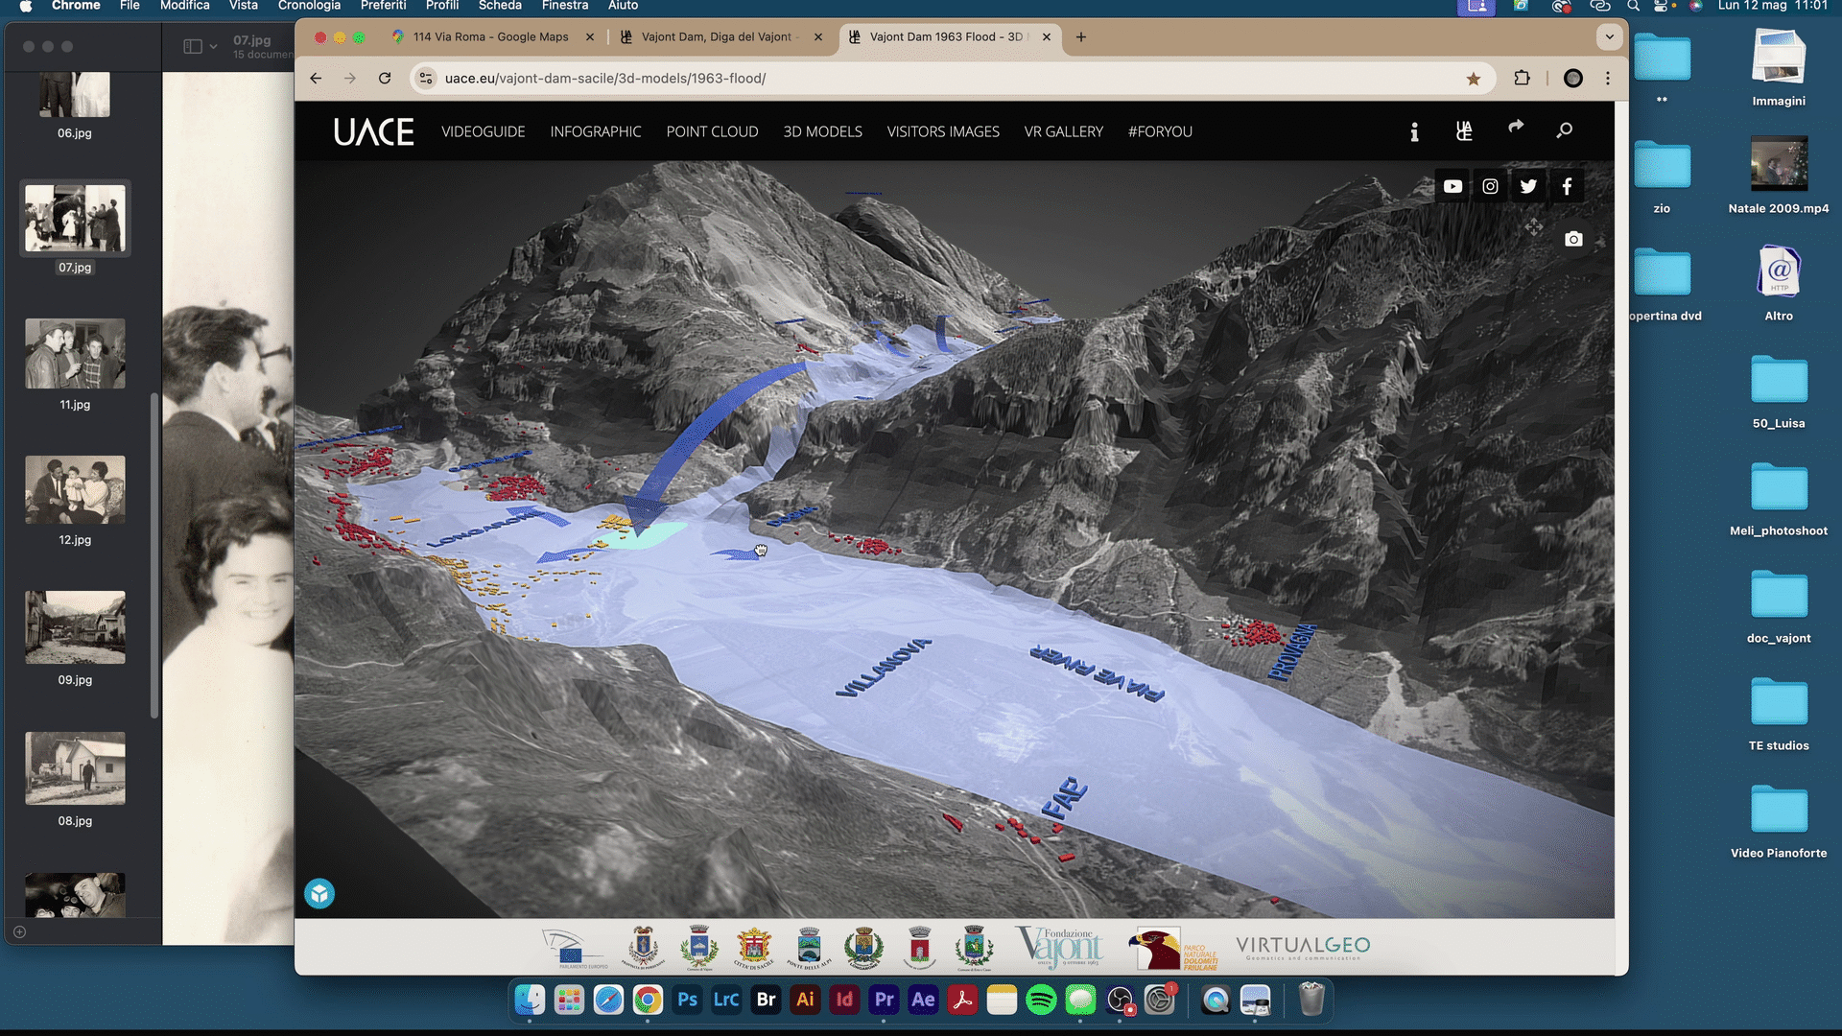Expand the Chrome tab search dropdown chevron
The width and height of the screenshot is (1842, 1036).
pos(1609,36)
